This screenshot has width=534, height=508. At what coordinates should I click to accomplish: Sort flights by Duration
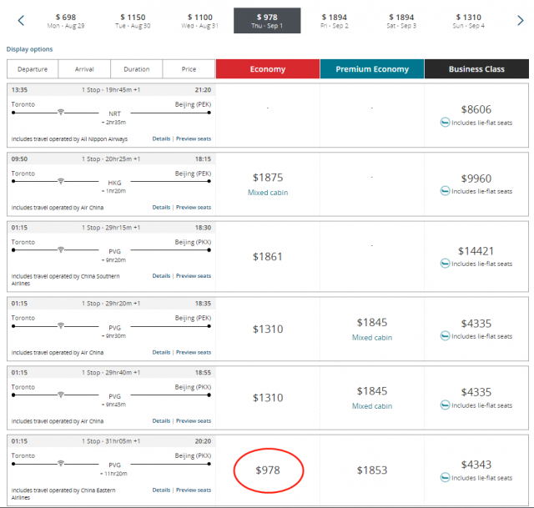(x=137, y=69)
